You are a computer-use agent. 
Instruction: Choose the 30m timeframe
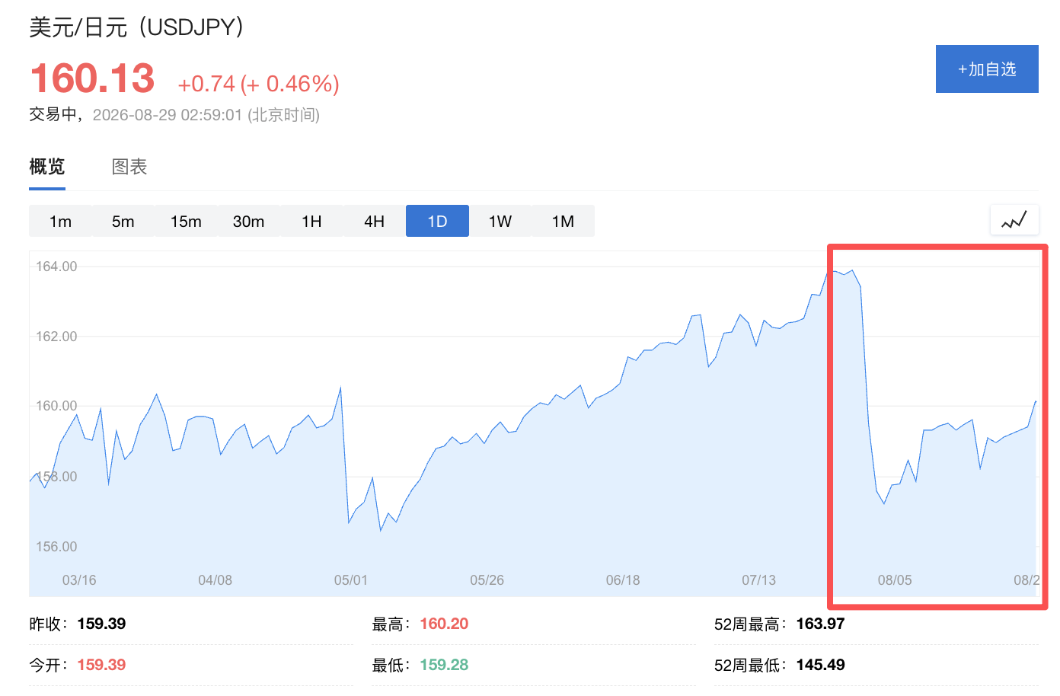pyautogui.click(x=249, y=221)
